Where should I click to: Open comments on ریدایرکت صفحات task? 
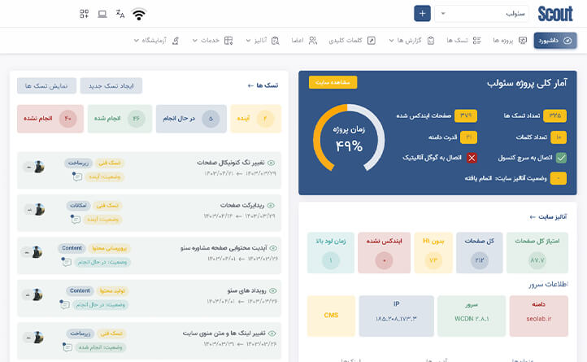coord(76,219)
